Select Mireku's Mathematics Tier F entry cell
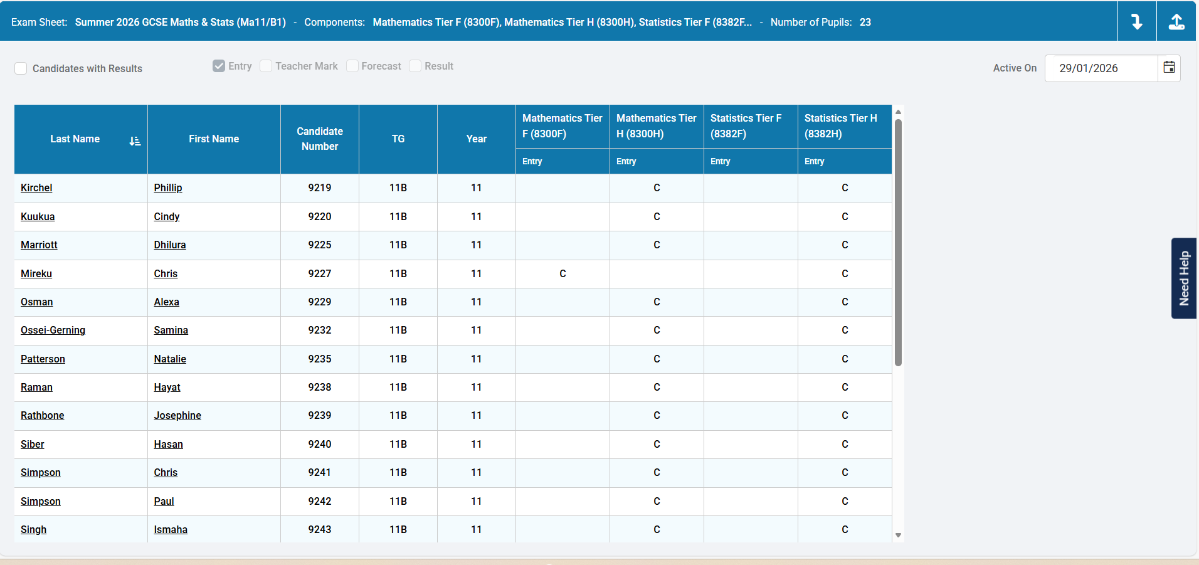 coord(563,274)
